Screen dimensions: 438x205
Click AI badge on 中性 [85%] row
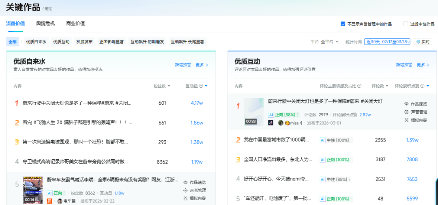(x=323, y=179)
